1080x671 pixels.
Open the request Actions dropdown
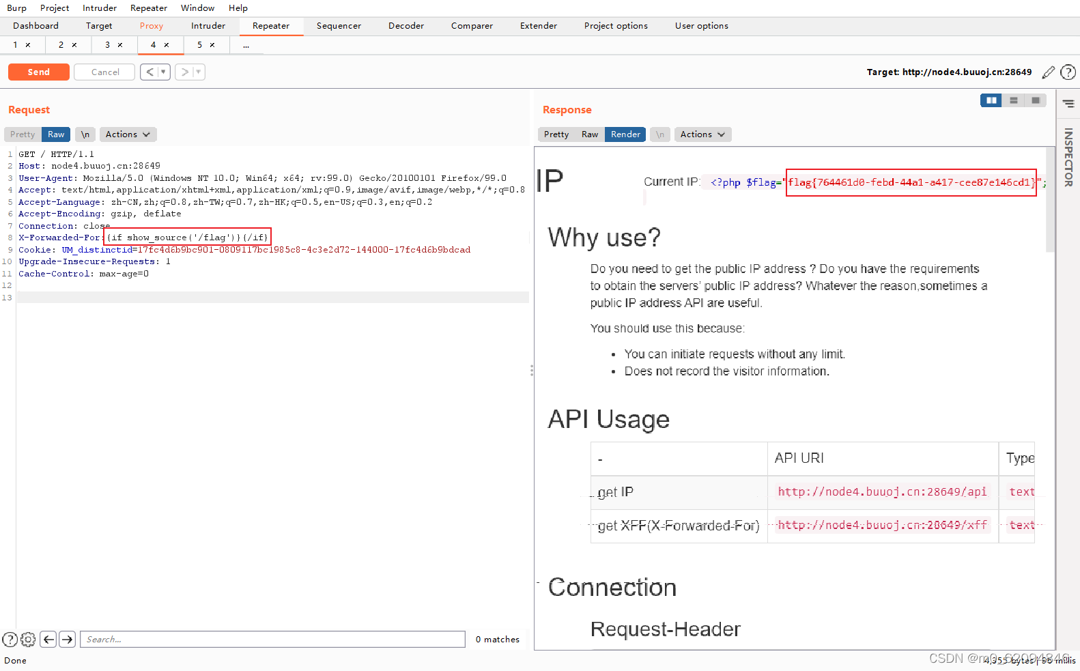click(x=128, y=134)
